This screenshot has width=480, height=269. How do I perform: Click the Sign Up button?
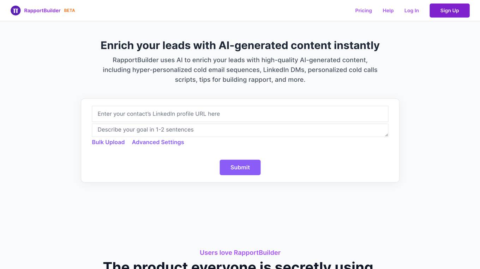pos(450,11)
